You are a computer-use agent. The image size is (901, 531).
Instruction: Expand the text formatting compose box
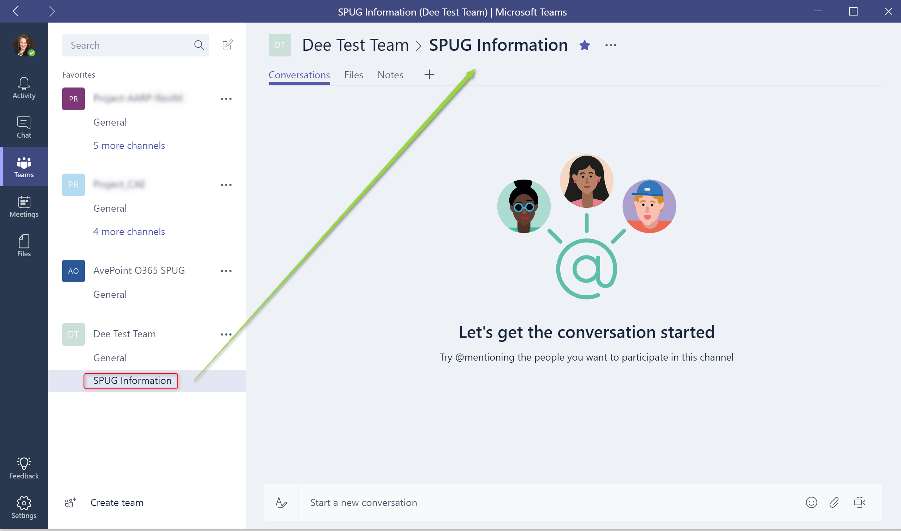(281, 502)
